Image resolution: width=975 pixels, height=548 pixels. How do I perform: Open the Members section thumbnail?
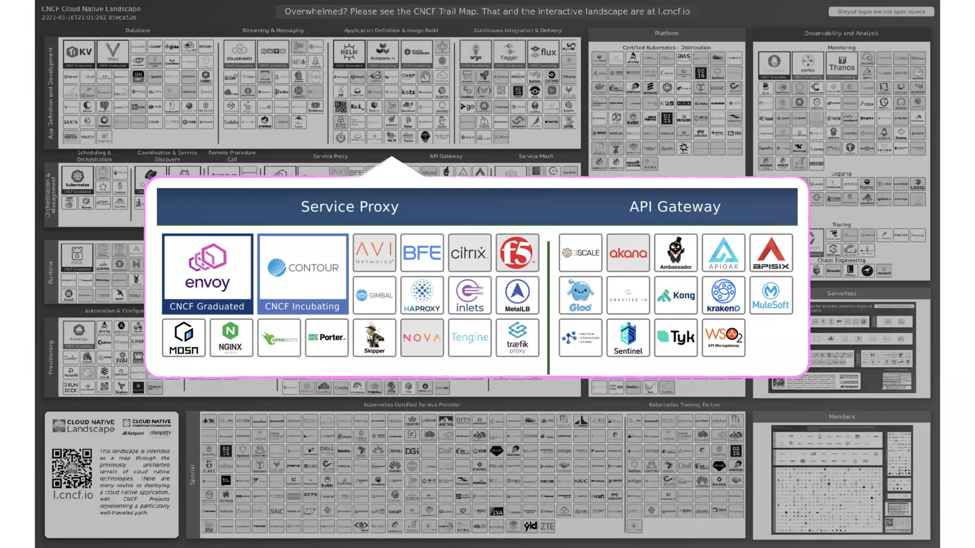tap(842, 479)
